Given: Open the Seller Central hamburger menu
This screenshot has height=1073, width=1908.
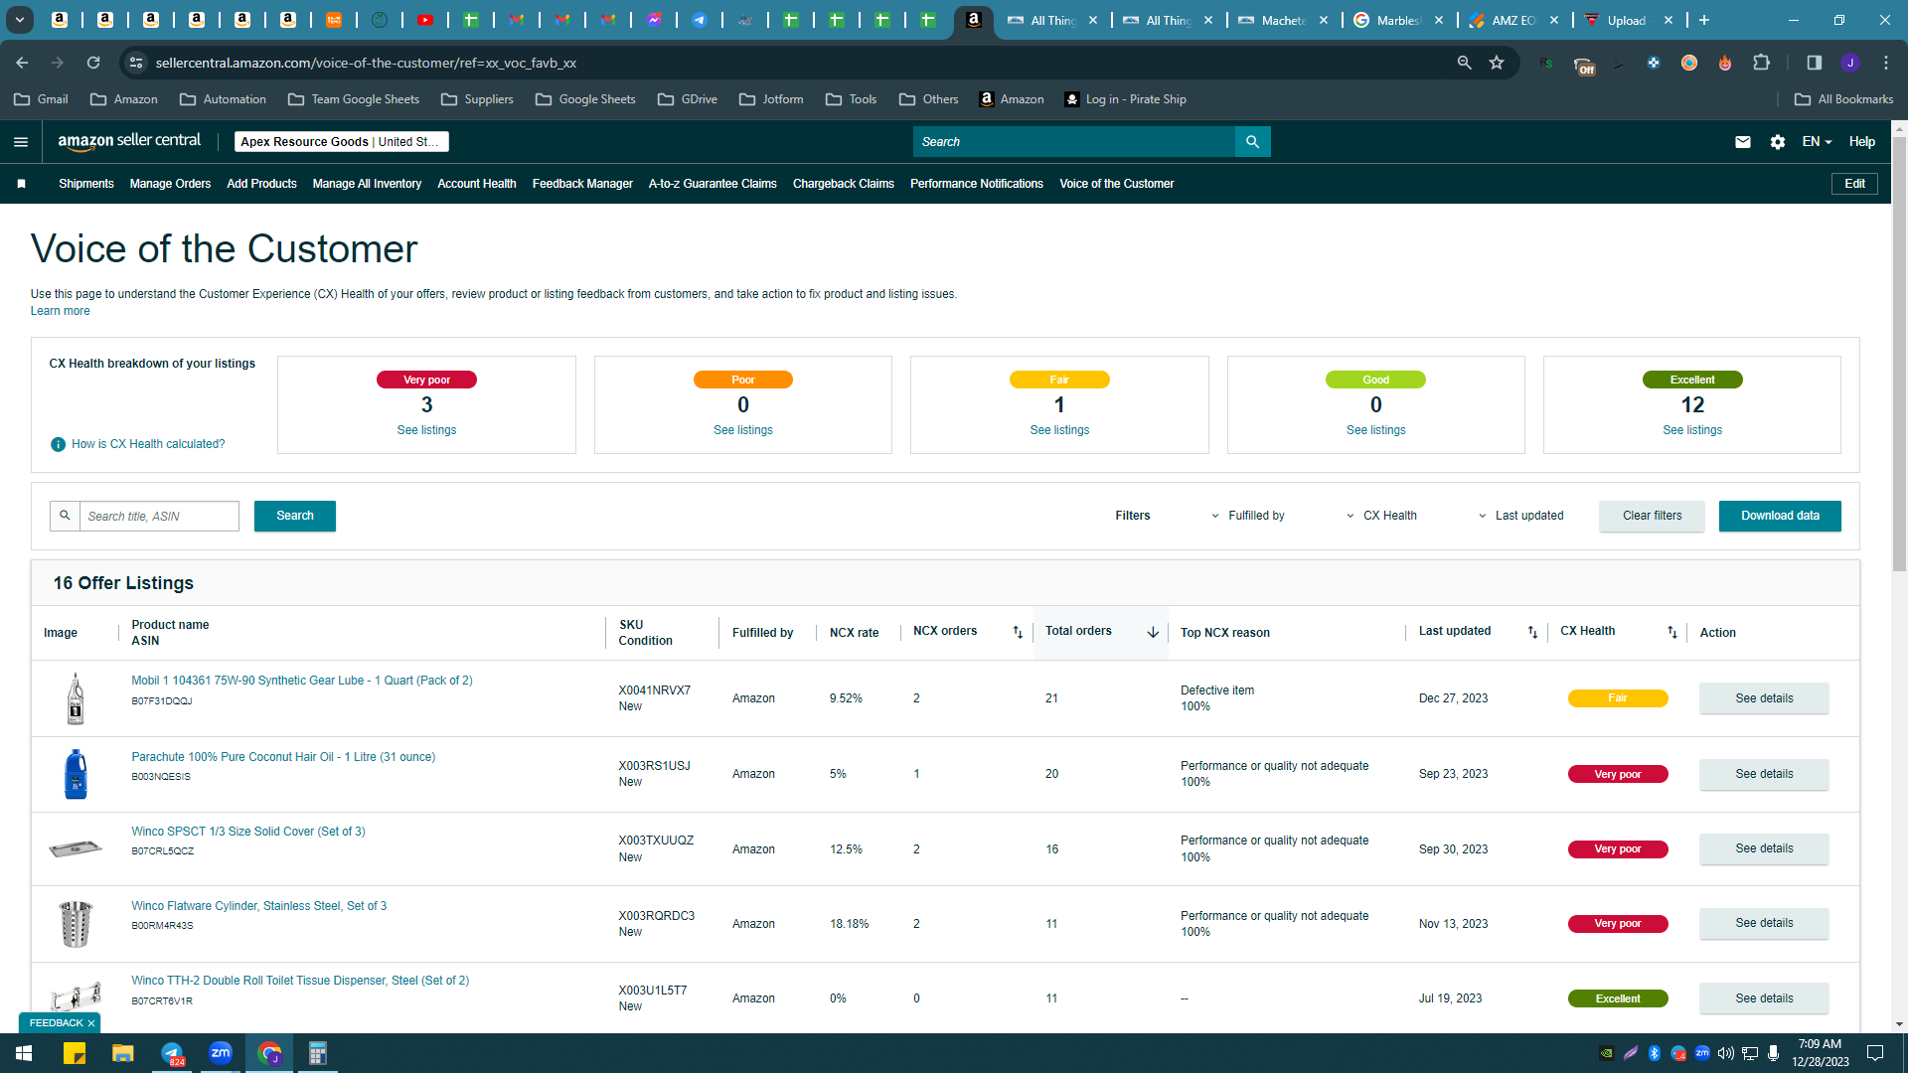Looking at the screenshot, I should pyautogui.click(x=20, y=142).
